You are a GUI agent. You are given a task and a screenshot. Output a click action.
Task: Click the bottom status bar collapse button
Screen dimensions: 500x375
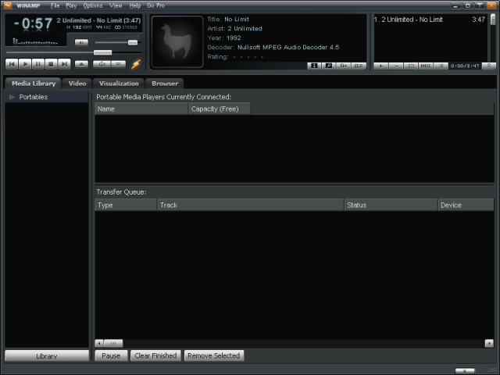pyautogui.click(x=465, y=371)
